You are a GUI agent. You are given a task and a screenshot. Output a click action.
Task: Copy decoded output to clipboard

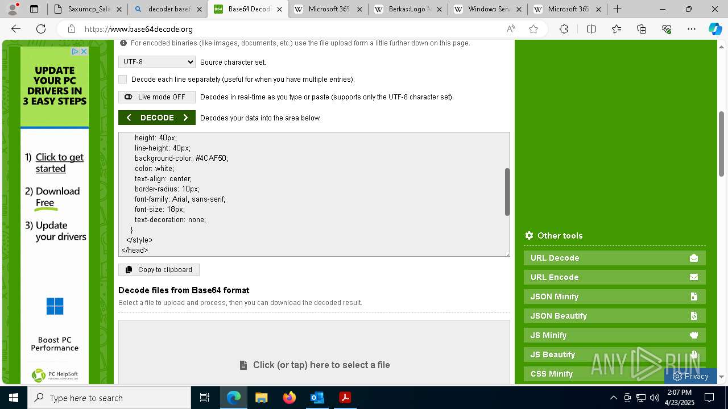pyautogui.click(x=159, y=270)
